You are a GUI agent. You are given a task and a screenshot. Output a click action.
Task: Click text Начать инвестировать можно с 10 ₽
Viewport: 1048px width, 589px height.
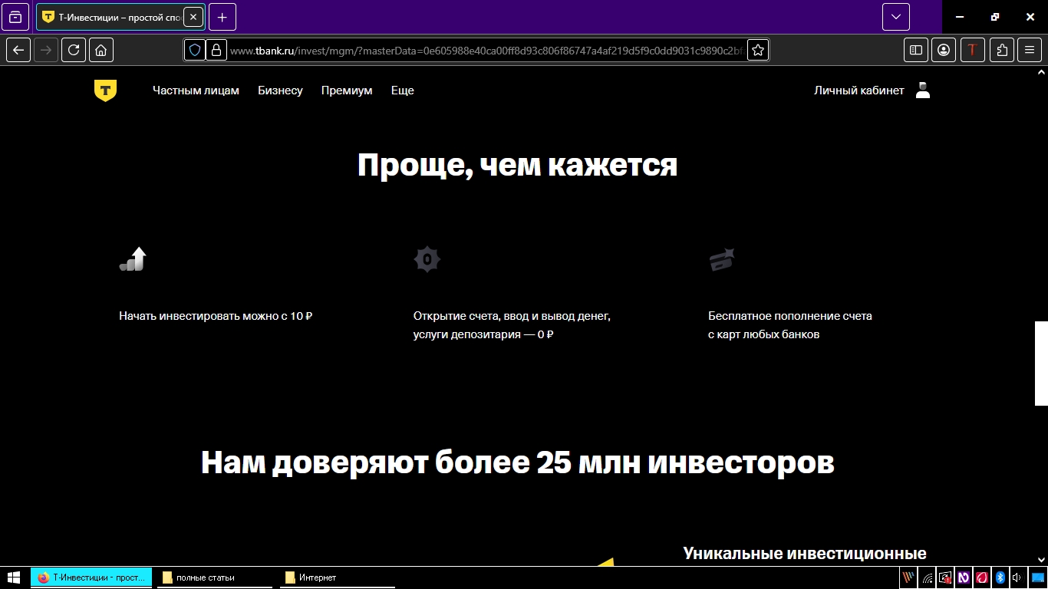coord(216,316)
